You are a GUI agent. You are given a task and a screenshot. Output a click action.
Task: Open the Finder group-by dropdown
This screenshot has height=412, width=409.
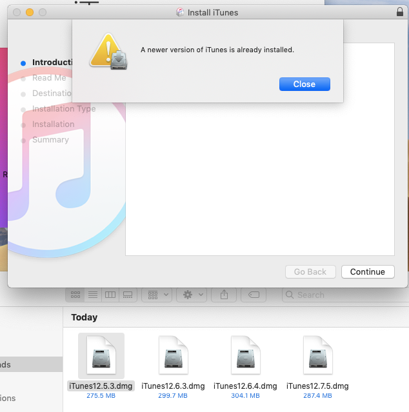coord(157,295)
